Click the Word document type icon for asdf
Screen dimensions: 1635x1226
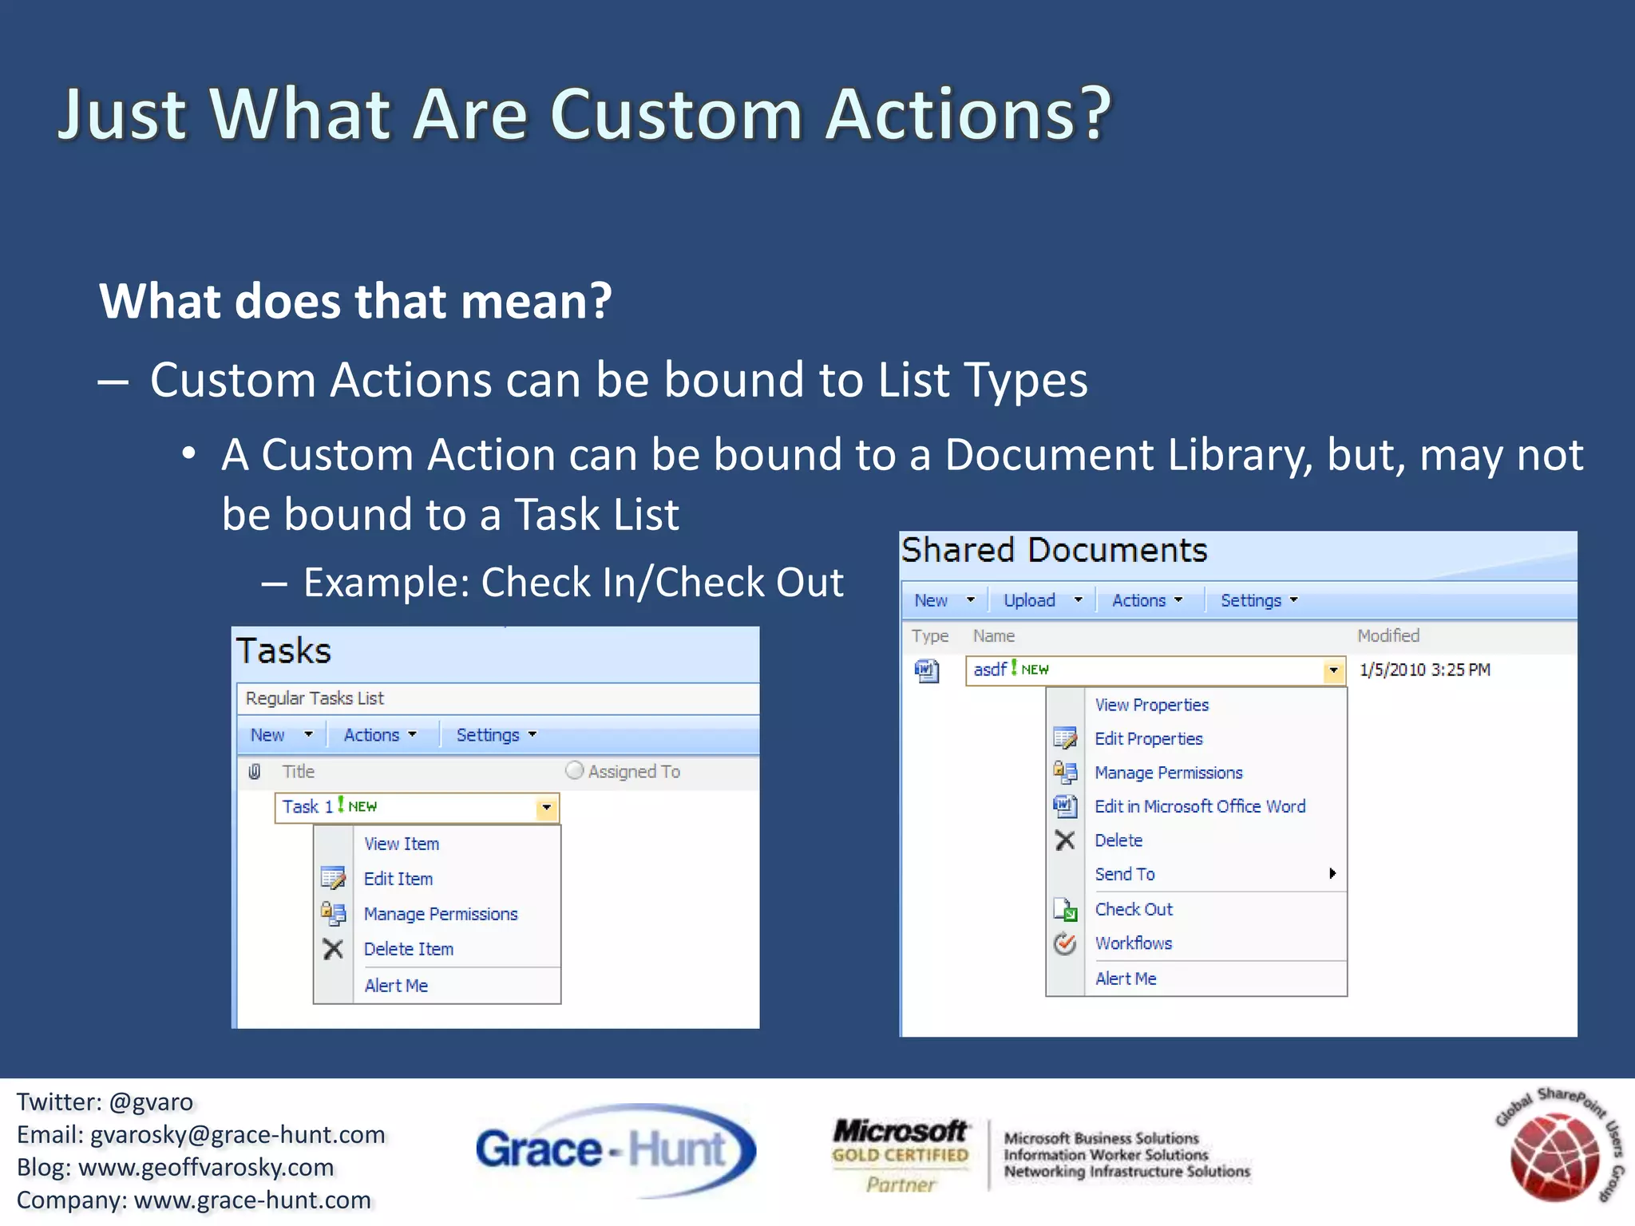coord(926,670)
